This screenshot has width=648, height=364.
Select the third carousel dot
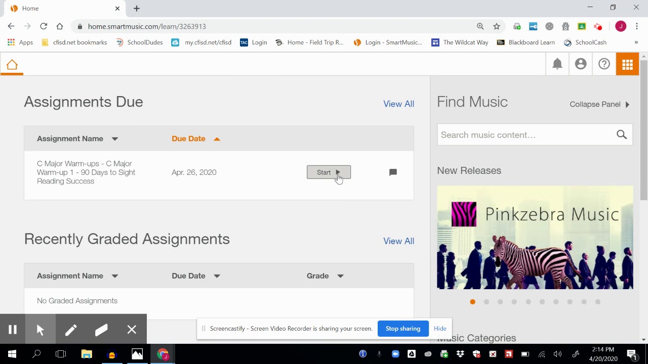(x=500, y=302)
